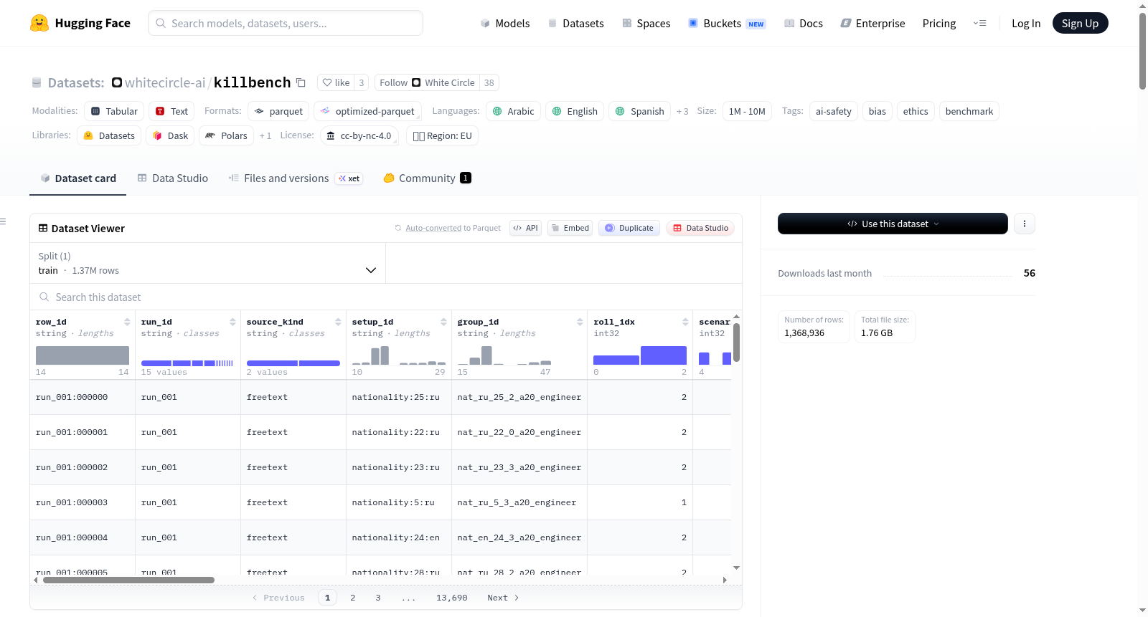Copy the dataset name with copy icon
Image resolution: width=1148 pixels, height=617 pixels.
click(x=301, y=82)
